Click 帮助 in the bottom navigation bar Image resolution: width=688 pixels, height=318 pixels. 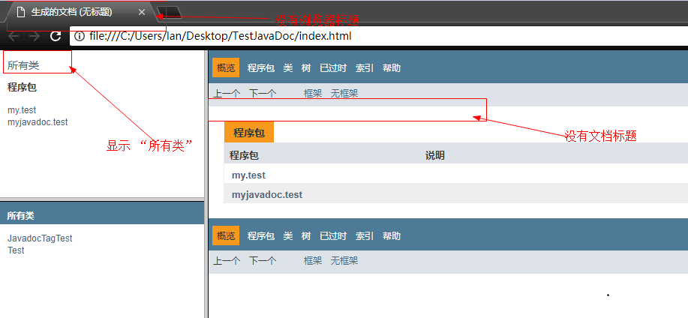(392, 236)
